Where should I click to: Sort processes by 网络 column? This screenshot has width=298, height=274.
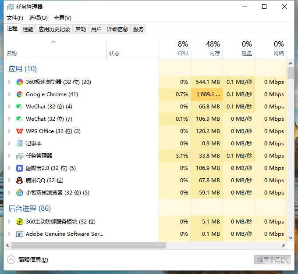pos(271,49)
